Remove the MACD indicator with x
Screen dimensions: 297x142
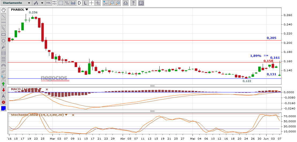click(47, 89)
